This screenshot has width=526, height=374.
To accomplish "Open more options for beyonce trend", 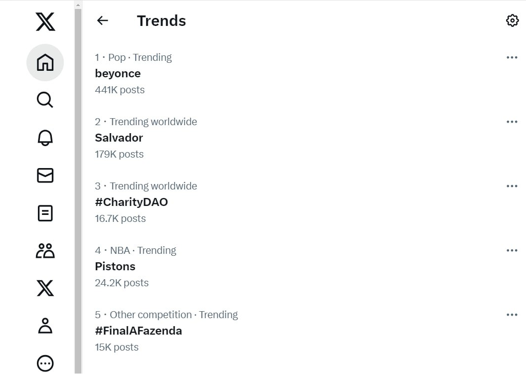I will (512, 58).
